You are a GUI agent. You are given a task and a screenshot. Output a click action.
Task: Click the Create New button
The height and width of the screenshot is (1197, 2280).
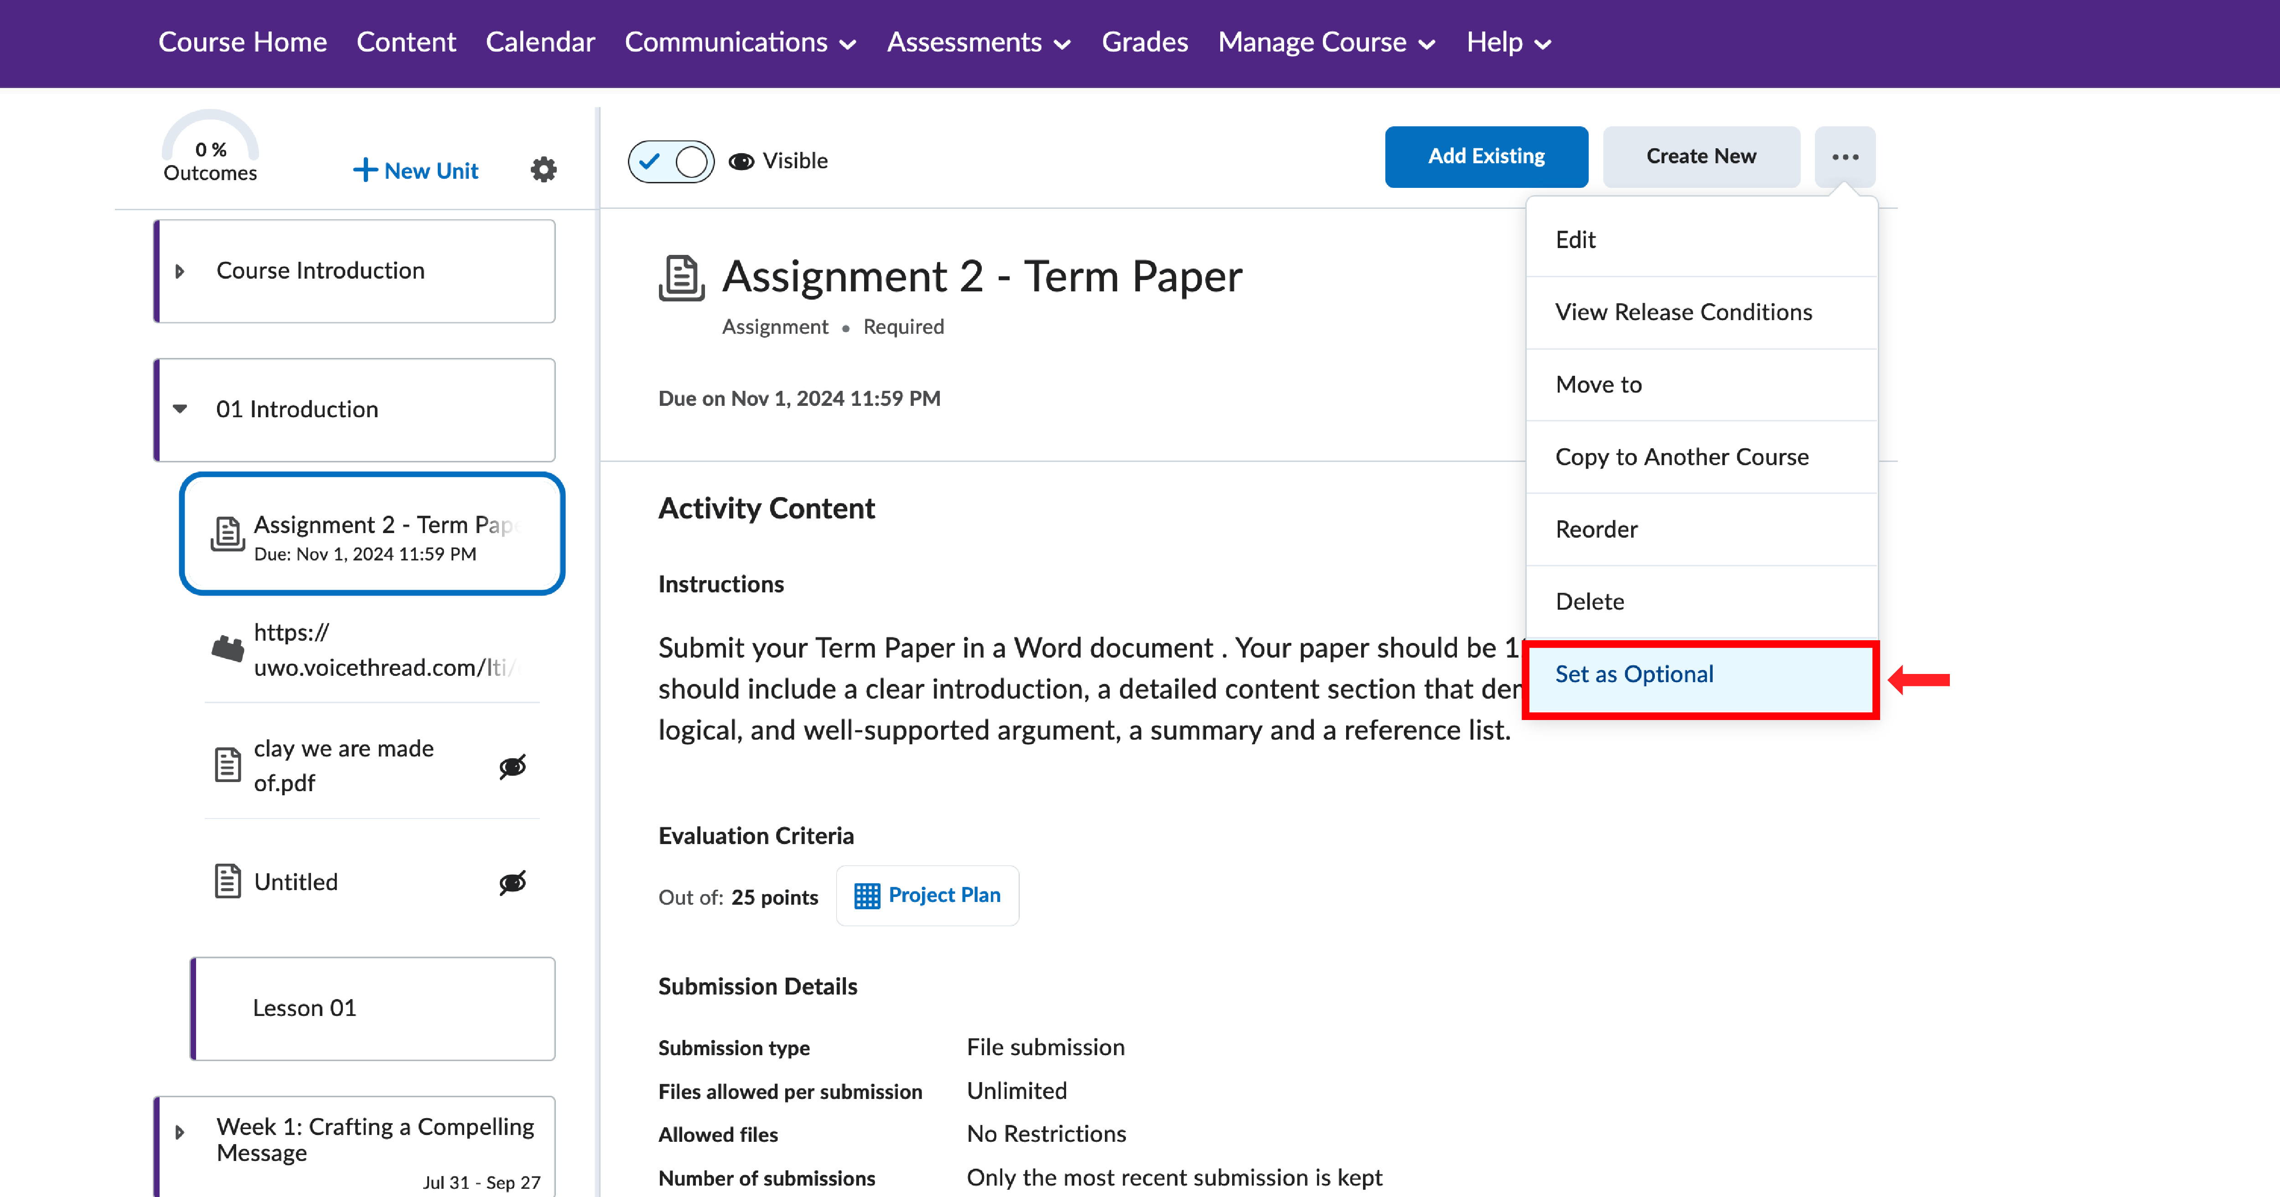point(1700,157)
